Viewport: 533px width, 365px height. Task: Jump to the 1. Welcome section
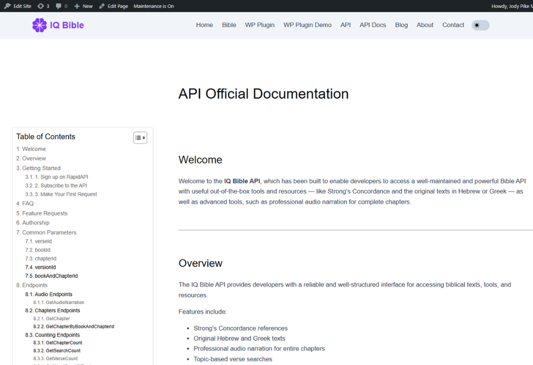pyautogui.click(x=31, y=149)
